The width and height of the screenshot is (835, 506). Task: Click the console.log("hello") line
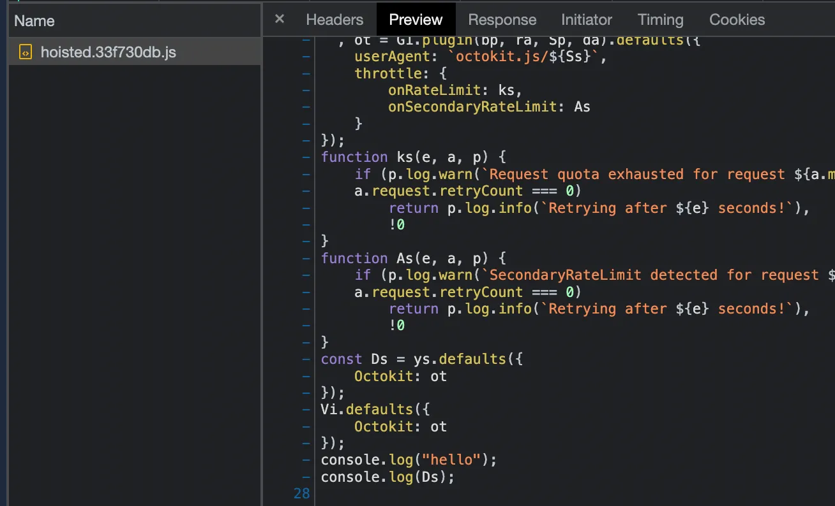click(x=409, y=459)
